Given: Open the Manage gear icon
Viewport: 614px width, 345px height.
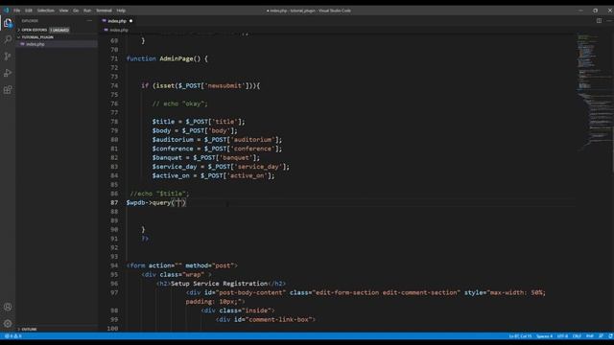Looking at the screenshot, I should [x=8, y=324].
